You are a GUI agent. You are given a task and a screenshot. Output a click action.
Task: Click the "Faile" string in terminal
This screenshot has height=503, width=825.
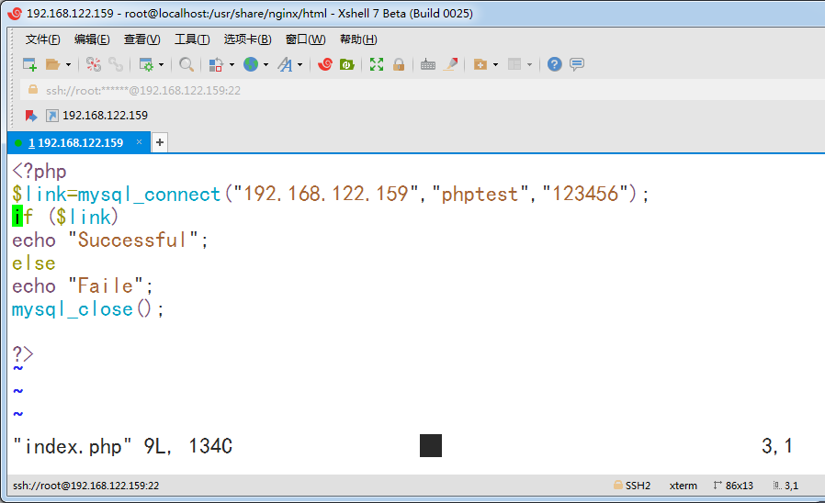(x=106, y=286)
